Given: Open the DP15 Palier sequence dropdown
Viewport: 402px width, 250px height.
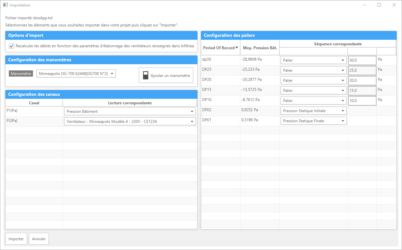Looking at the screenshot, I should (314, 91).
